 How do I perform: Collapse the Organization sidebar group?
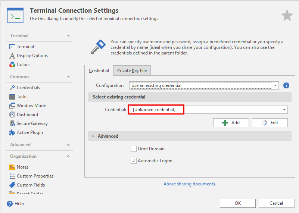(68, 156)
